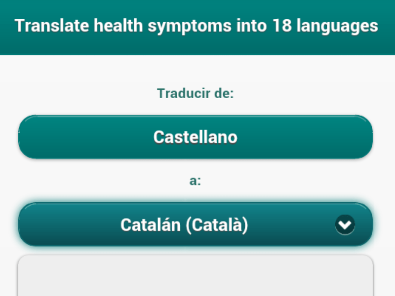395x296 pixels.
Task: Click the light gray box under Catalán
Action: pos(196,276)
